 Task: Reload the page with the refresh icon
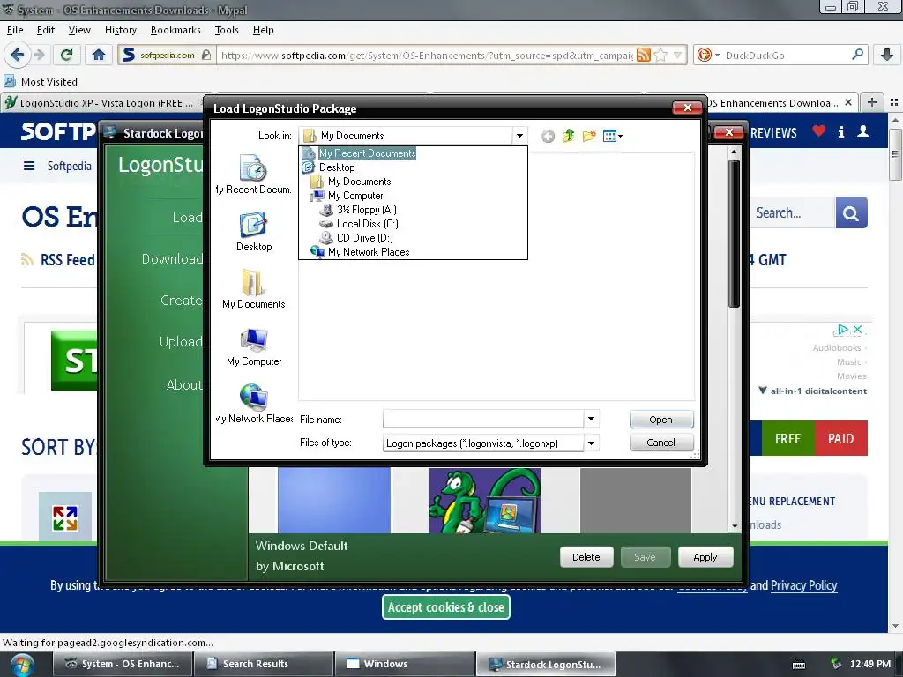[x=66, y=55]
